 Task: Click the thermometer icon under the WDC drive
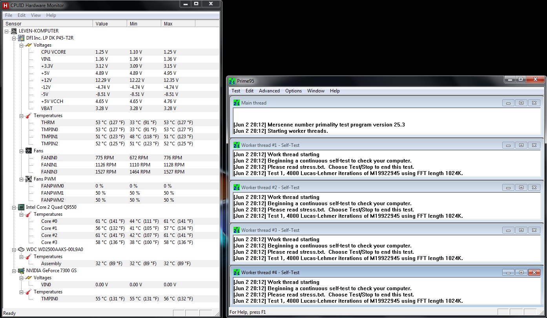coord(29,257)
